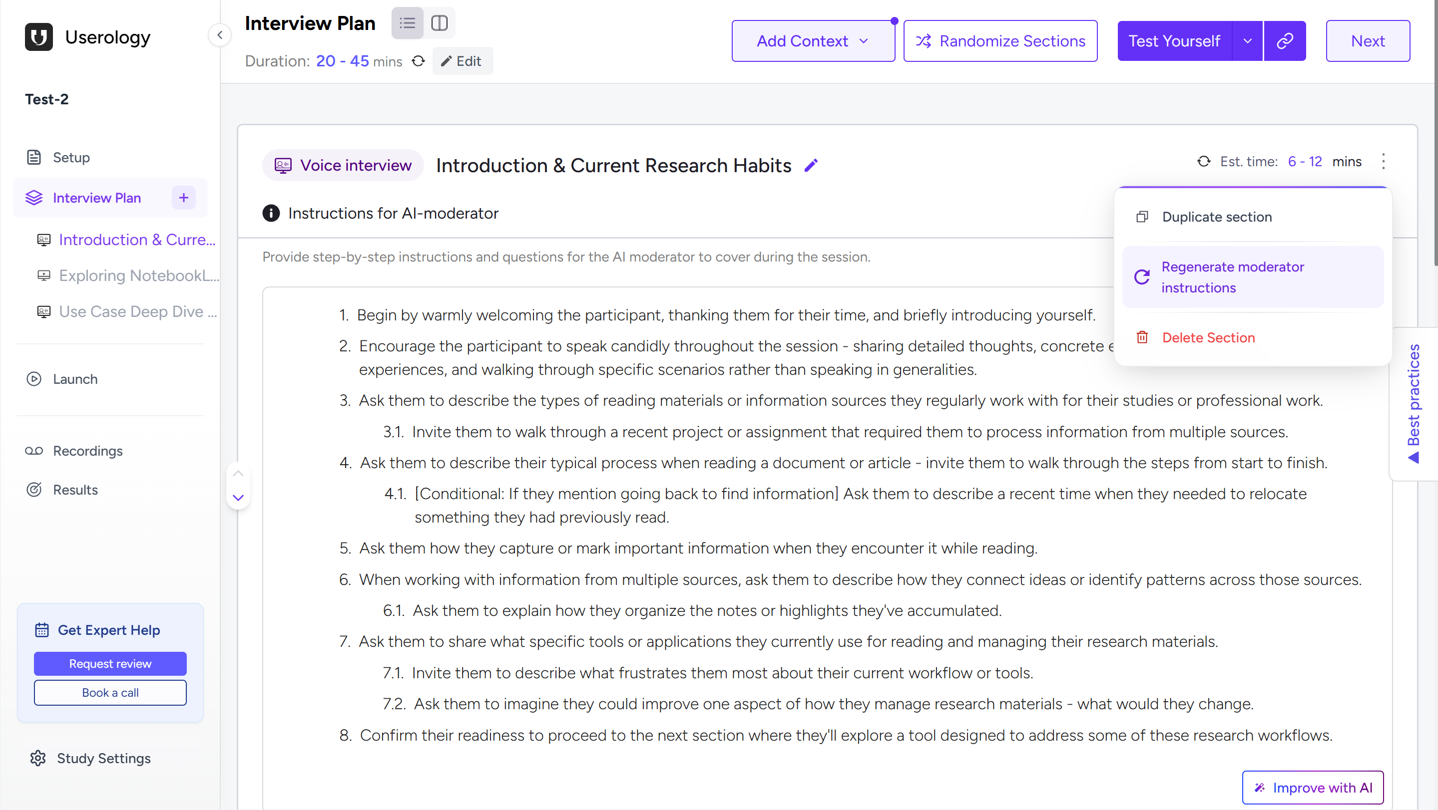Select Delete Section in the menu

point(1209,337)
